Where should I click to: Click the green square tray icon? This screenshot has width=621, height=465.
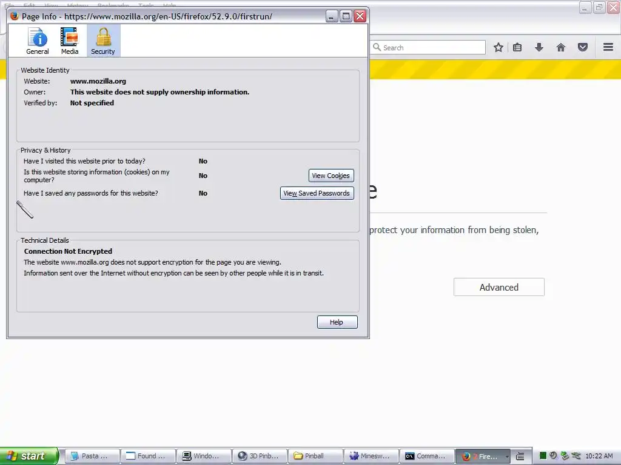click(x=543, y=455)
